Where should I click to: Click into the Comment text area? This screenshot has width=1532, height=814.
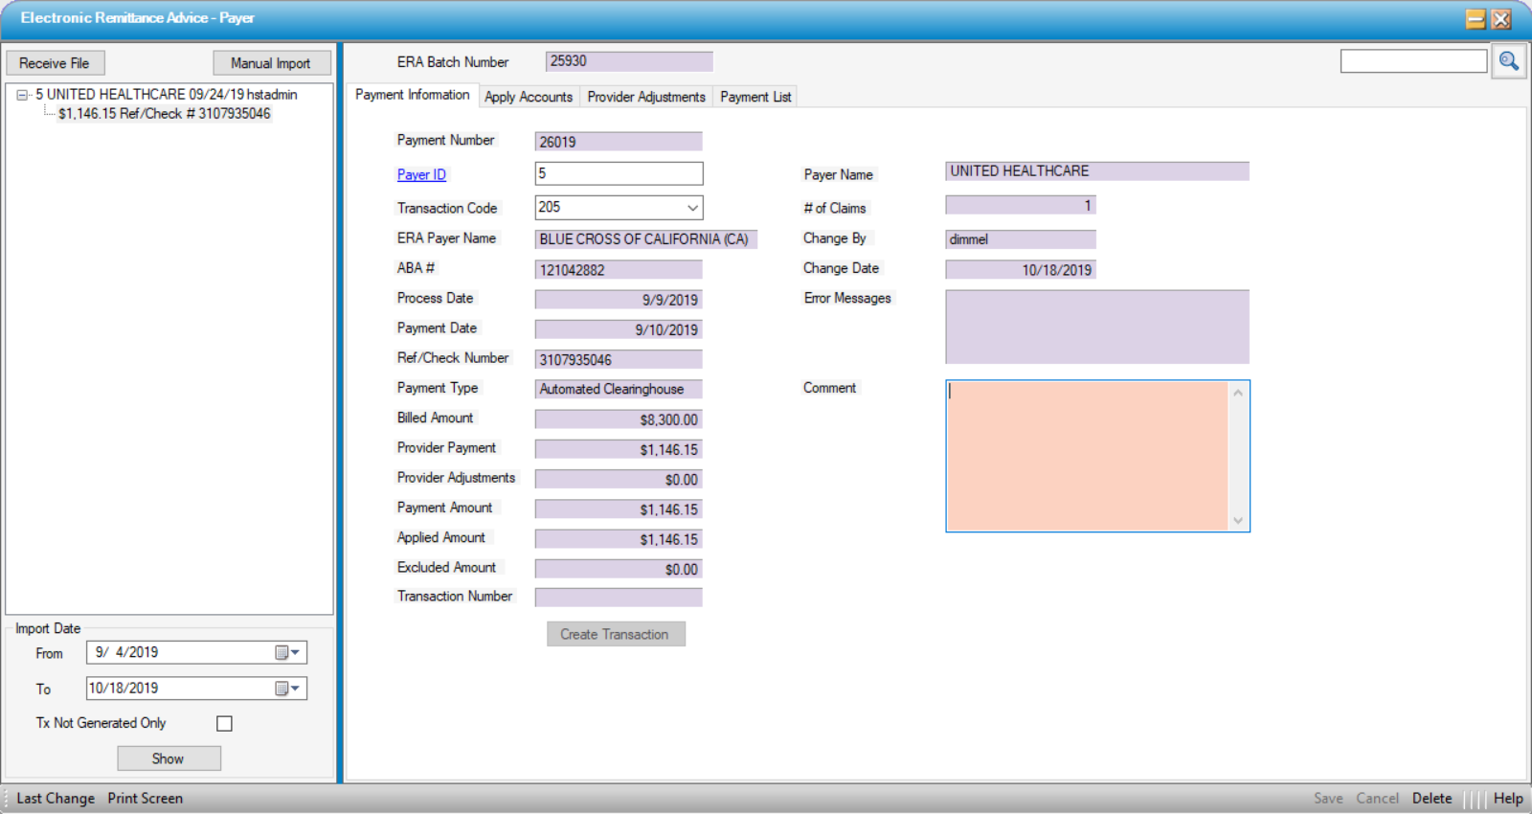pyautogui.click(x=1087, y=455)
